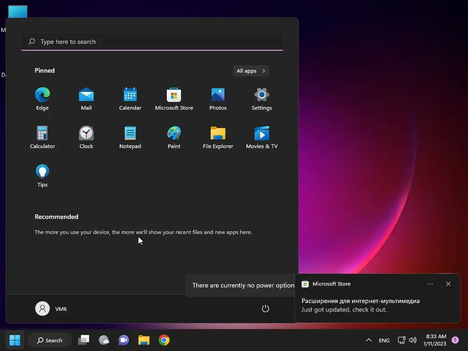Open the notification's three-dots options menu
Viewport: 468px width, 351px height.
pos(430,284)
